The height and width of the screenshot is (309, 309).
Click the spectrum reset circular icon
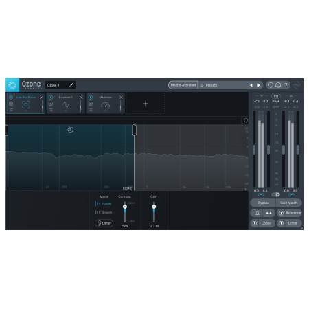pos(246,120)
